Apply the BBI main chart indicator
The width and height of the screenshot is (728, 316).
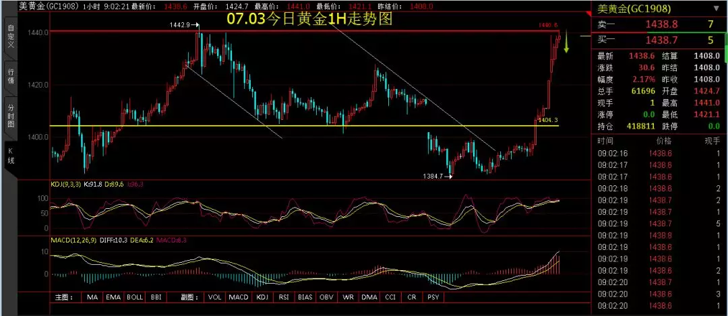[x=156, y=297]
